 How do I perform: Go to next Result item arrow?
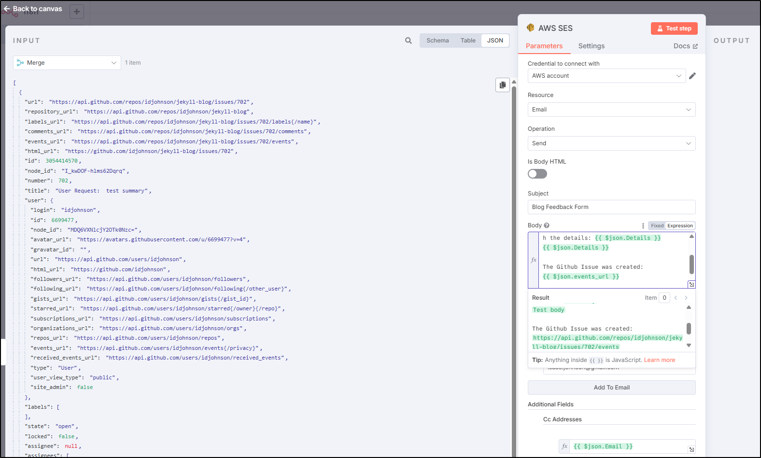click(686, 298)
